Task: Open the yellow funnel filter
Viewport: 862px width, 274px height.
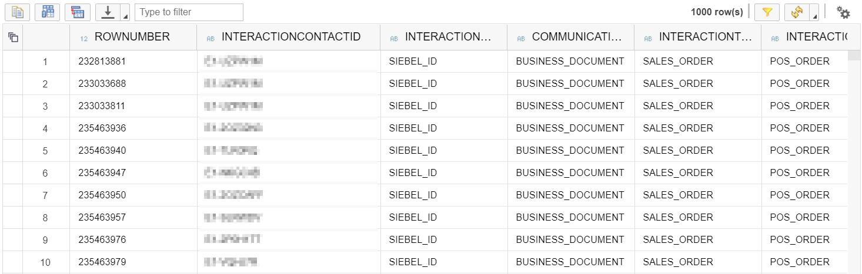Action: click(x=767, y=12)
